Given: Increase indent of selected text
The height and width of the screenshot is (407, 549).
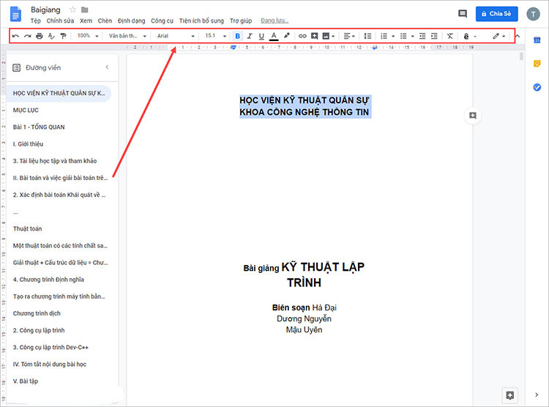Looking at the screenshot, I should tap(434, 36).
